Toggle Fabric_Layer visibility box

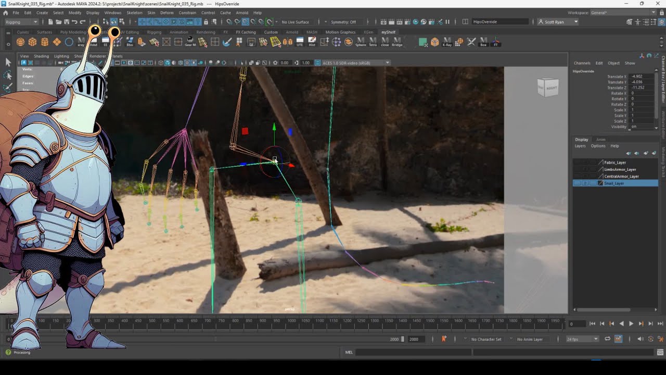click(x=577, y=162)
